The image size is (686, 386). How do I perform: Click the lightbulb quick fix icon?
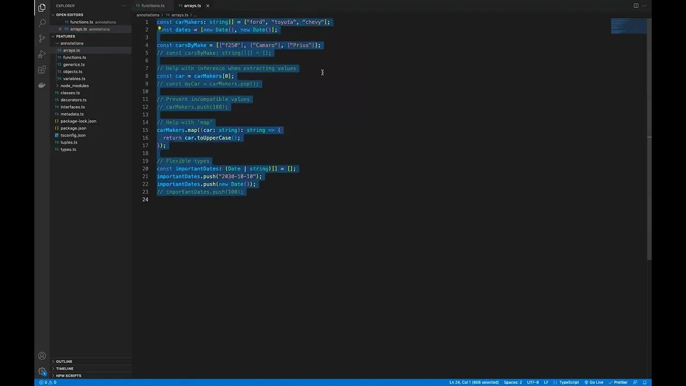[x=160, y=29]
